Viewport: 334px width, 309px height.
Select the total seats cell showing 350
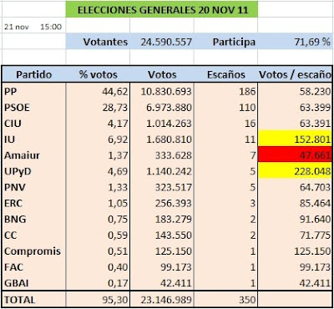tap(226, 299)
